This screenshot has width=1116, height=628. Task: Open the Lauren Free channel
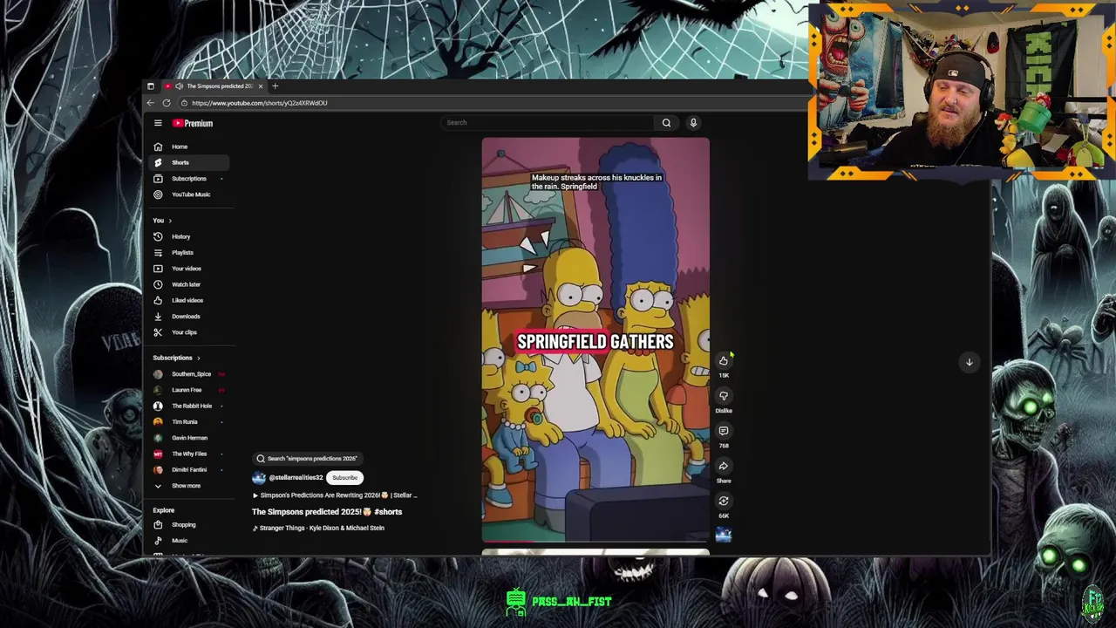(187, 390)
